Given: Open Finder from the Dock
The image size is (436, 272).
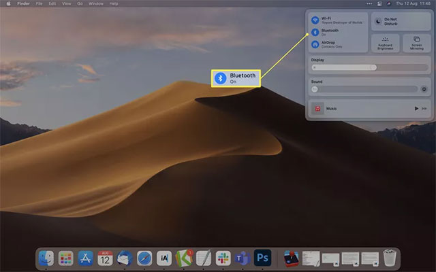Looking at the screenshot, I should pyautogui.click(x=47, y=258).
